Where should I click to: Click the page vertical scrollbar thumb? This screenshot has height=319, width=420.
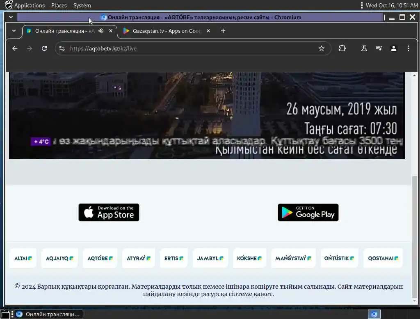point(414,237)
